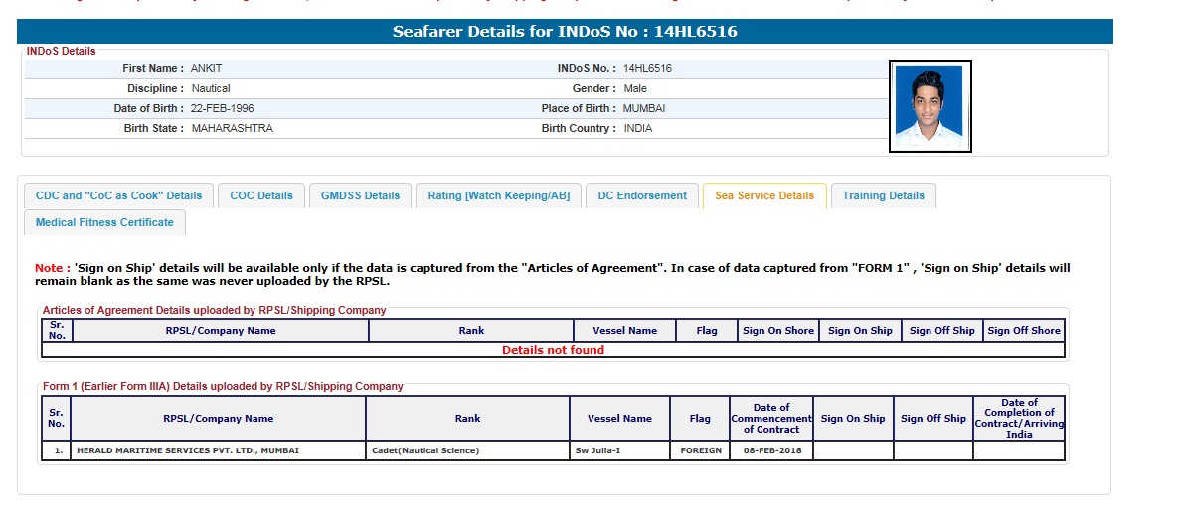Open the Training Details tab
The height and width of the screenshot is (513, 1184).
[x=883, y=195]
